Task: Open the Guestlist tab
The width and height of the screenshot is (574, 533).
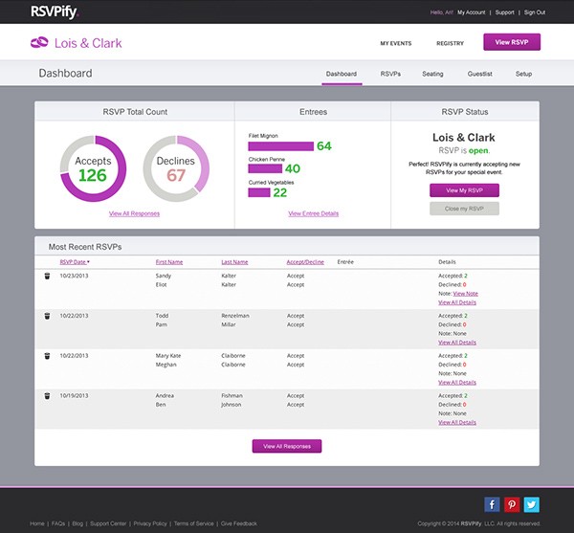Action: (479, 74)
